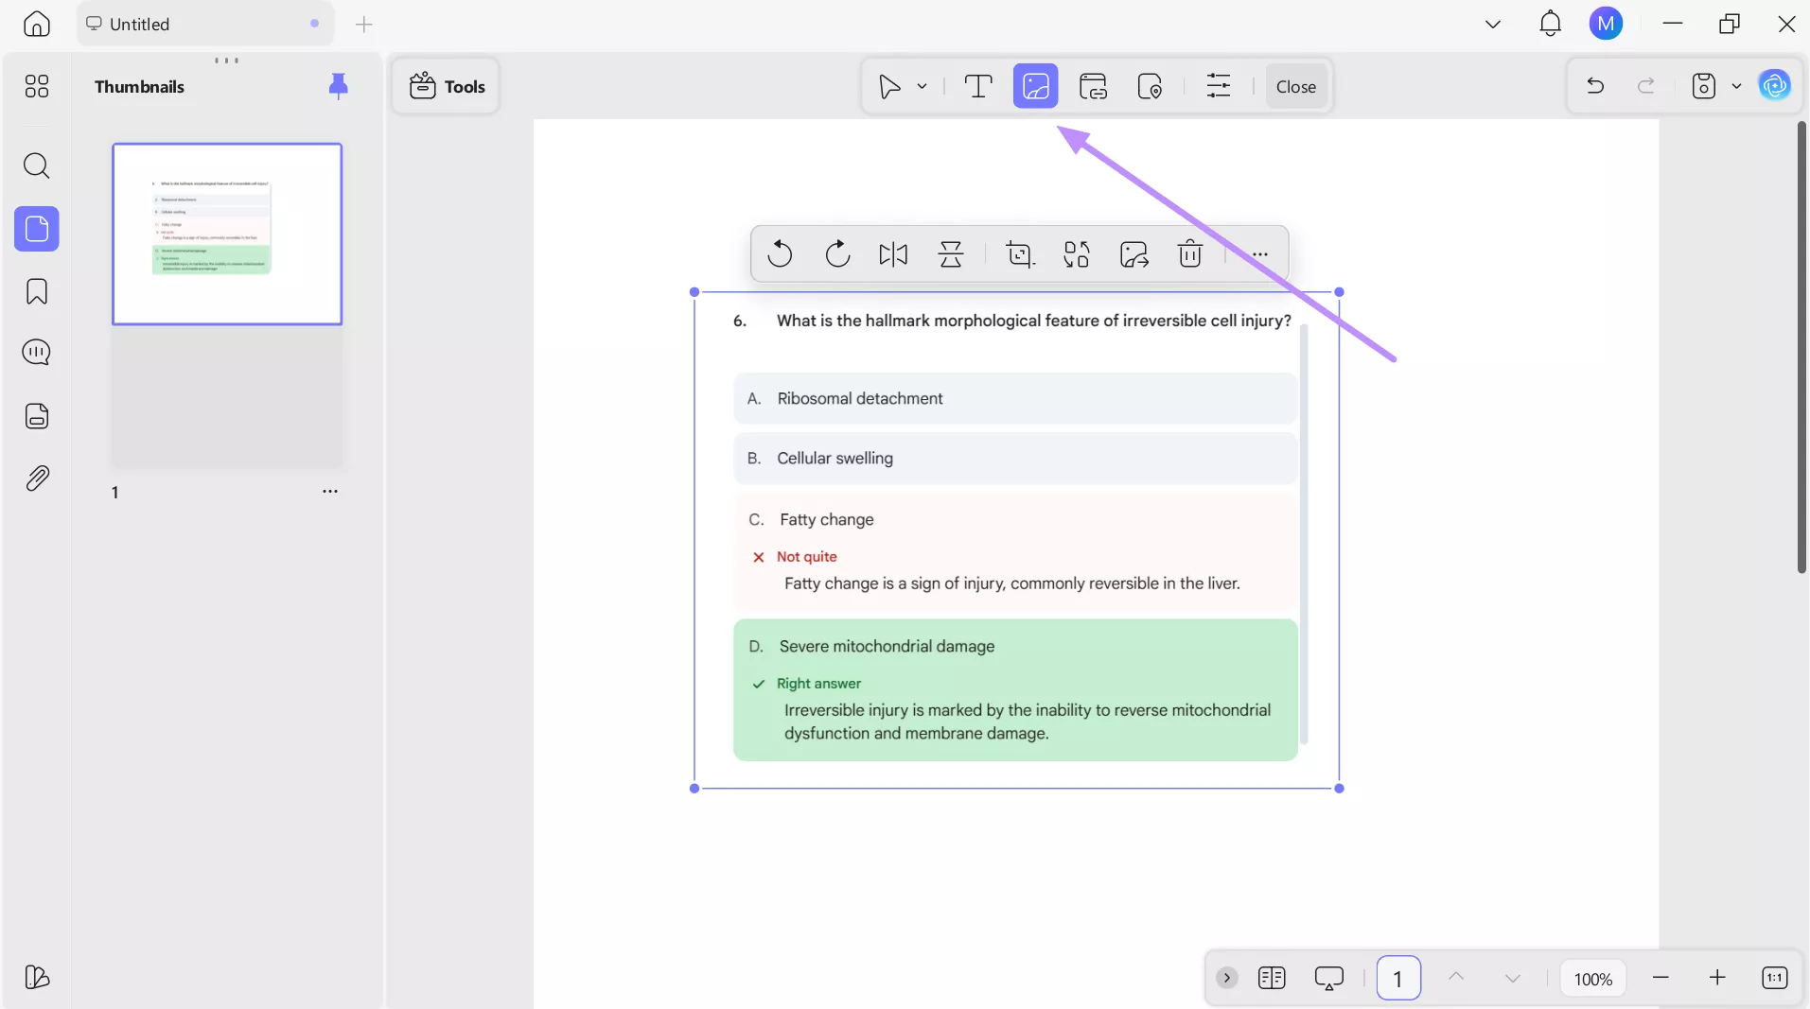Image resolution: width=1810 pixels, height=1009 pixels.
Task: Expand the cursor tool dropdown arrow
Action: pyautogui.click(x=922, y=87)
